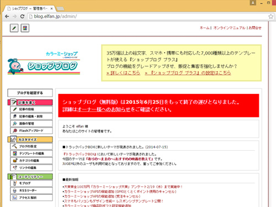The height and width of the screenshot is (207, 276).
Task: Click the browser forward arrow
Action: click(14, 17)
